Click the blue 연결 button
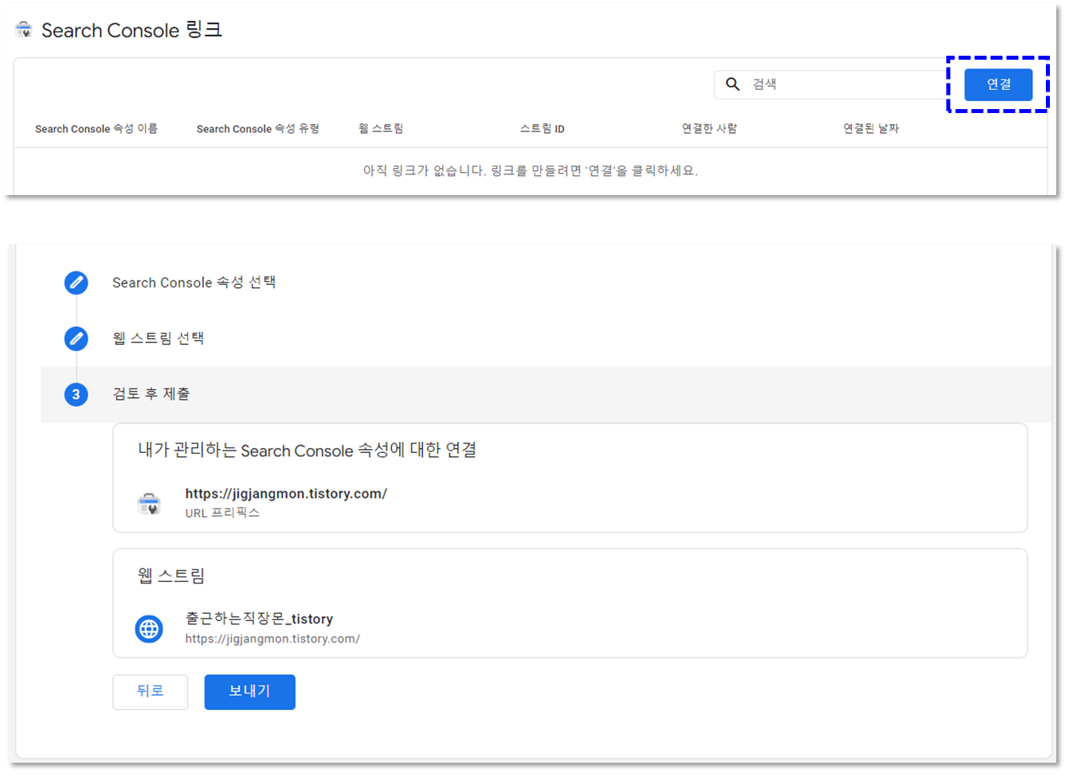Viewport: 1069px width, 777px height. pos(998,84)
